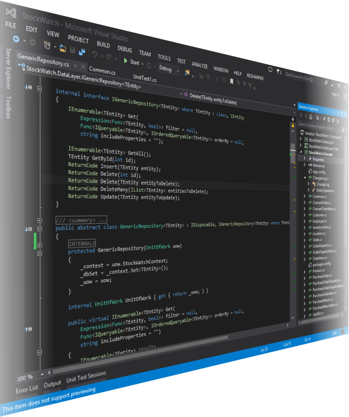Click the Sign in link
349x417 pixels.
[335, 94]
